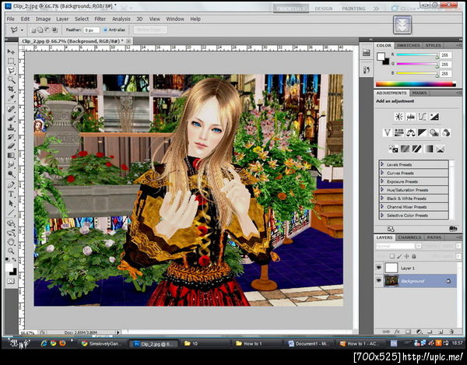This screenshot has height=365, width=467.
Task: Select the Brush tool
Action: coord(11,118)
